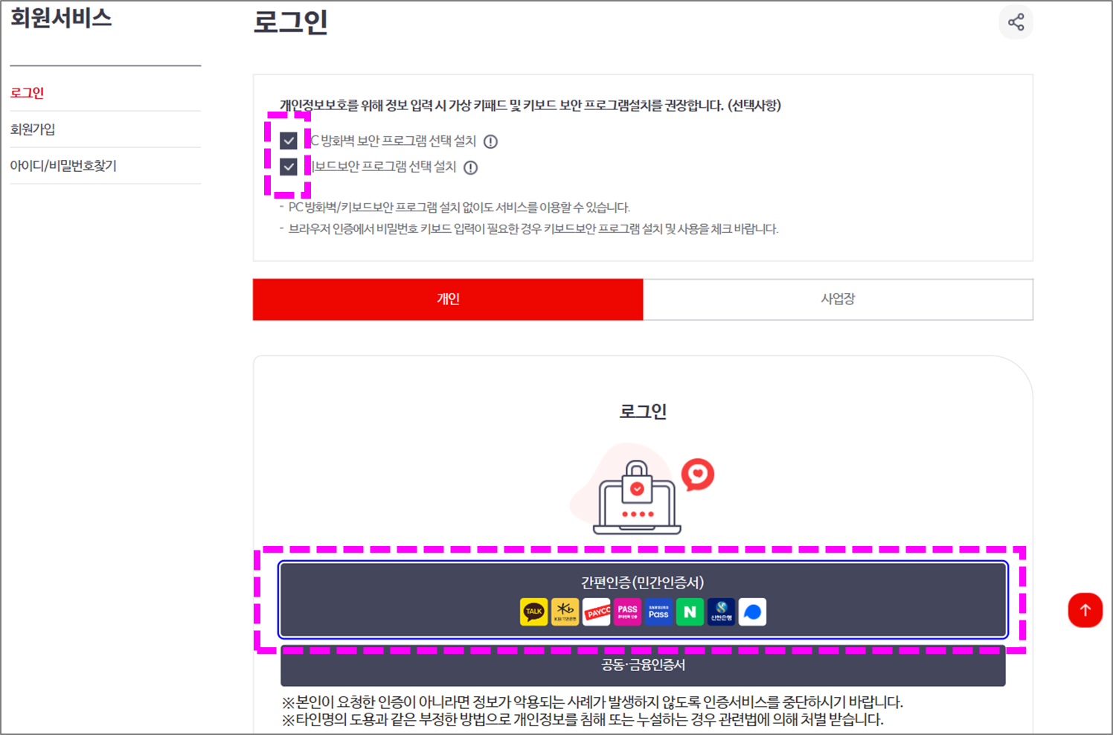Select Samsung Pass authentication
Screen dimensions: 1113x735
[658, 612]
